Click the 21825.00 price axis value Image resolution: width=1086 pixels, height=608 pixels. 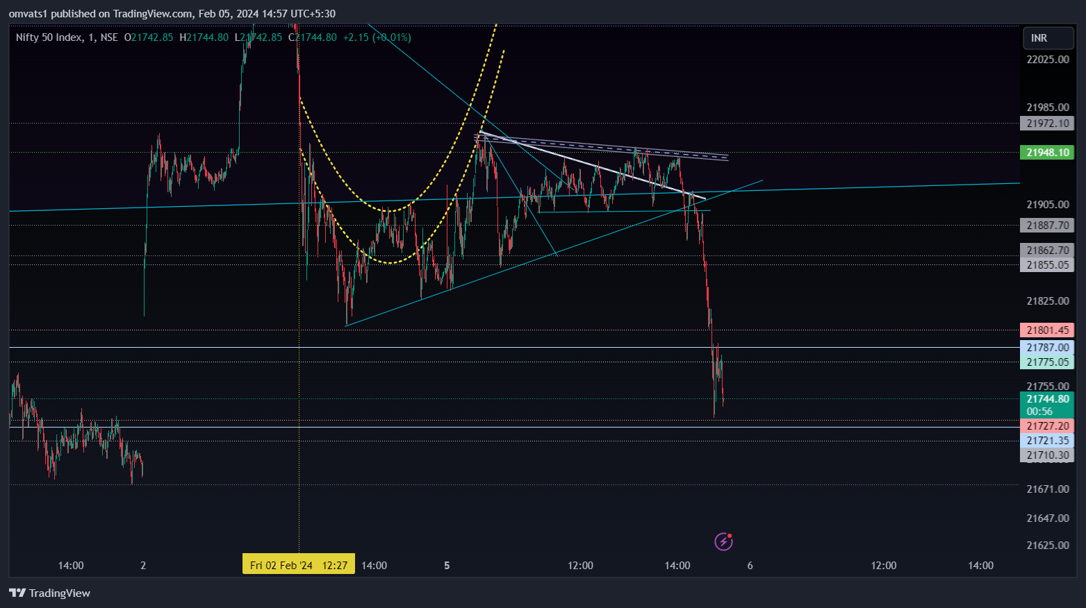(1048, 301)
